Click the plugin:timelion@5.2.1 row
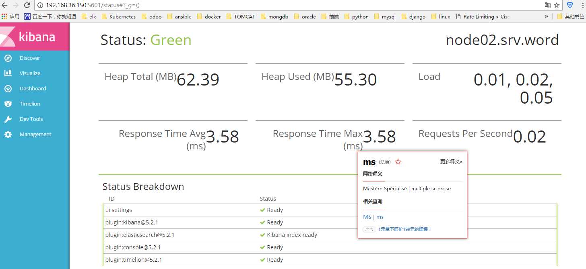The width and height of the screenshot is (586, 269). pyautogui.click(x=330, y=260)
